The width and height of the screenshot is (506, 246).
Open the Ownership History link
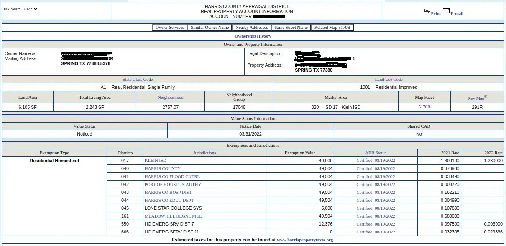pos(253,36)
